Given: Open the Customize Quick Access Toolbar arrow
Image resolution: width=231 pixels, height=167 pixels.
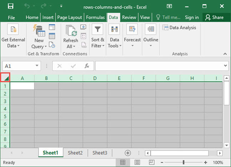Looking at the screenshot, I should (61, 6).
